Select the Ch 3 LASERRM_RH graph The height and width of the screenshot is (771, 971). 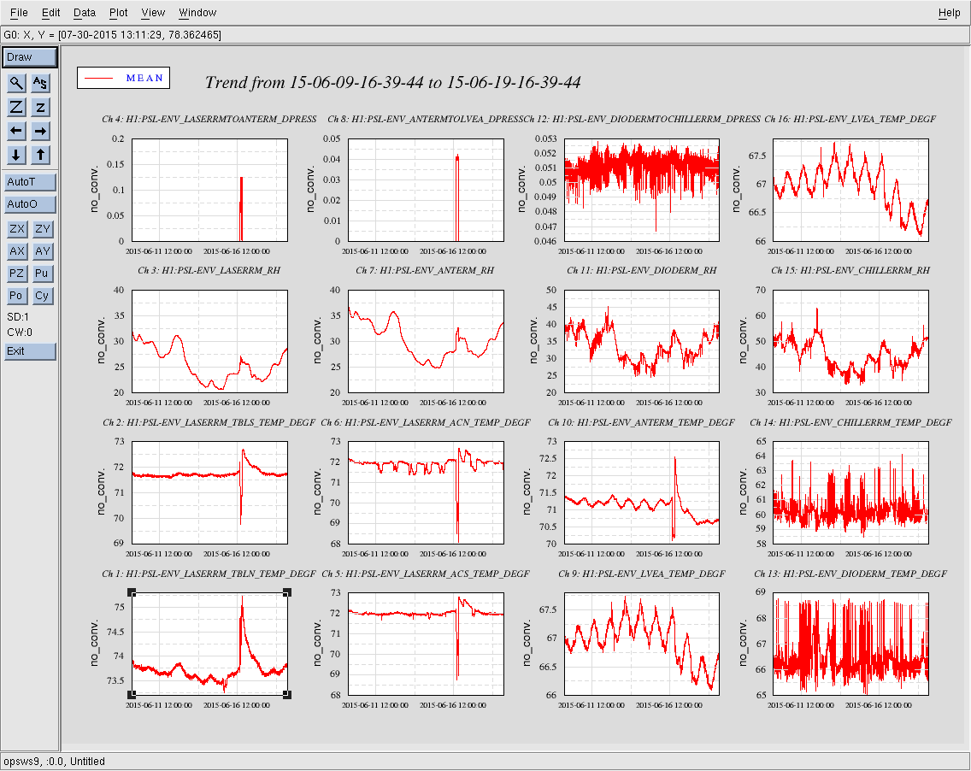point(210,341)
